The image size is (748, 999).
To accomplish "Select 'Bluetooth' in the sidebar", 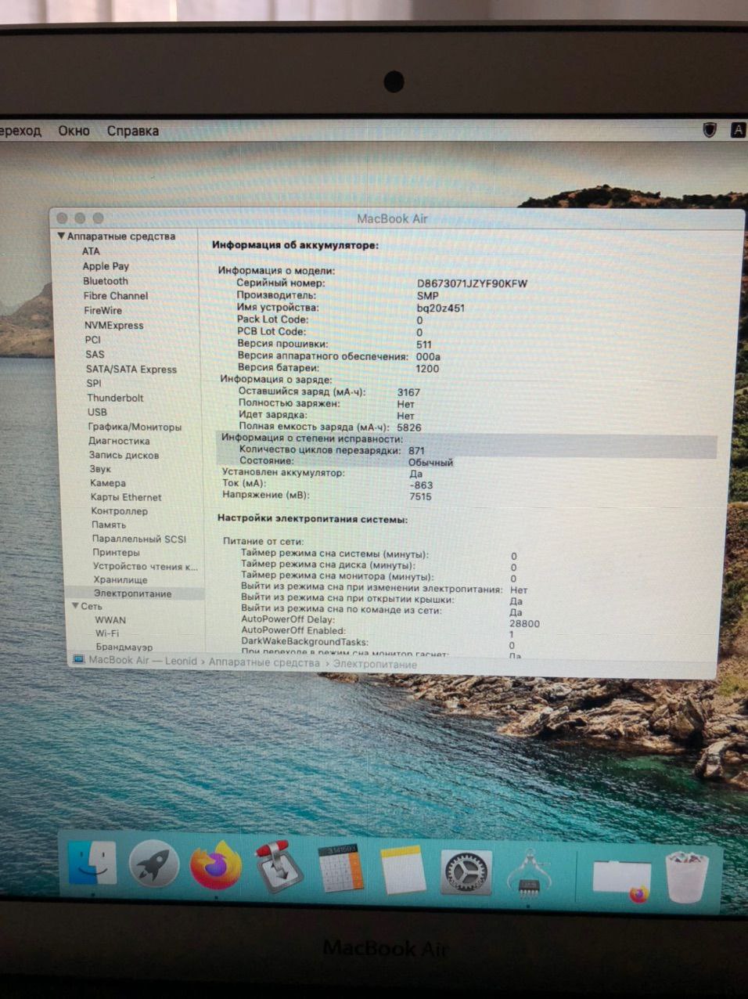I will pos(106,281).
